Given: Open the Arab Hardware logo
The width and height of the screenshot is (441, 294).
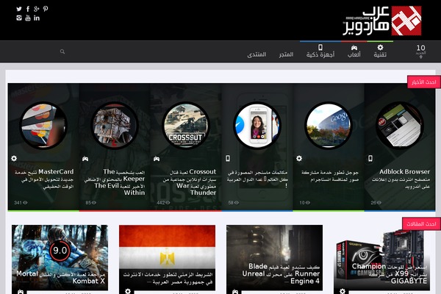Looking at the screenshot, I should (x=385, y=21).
